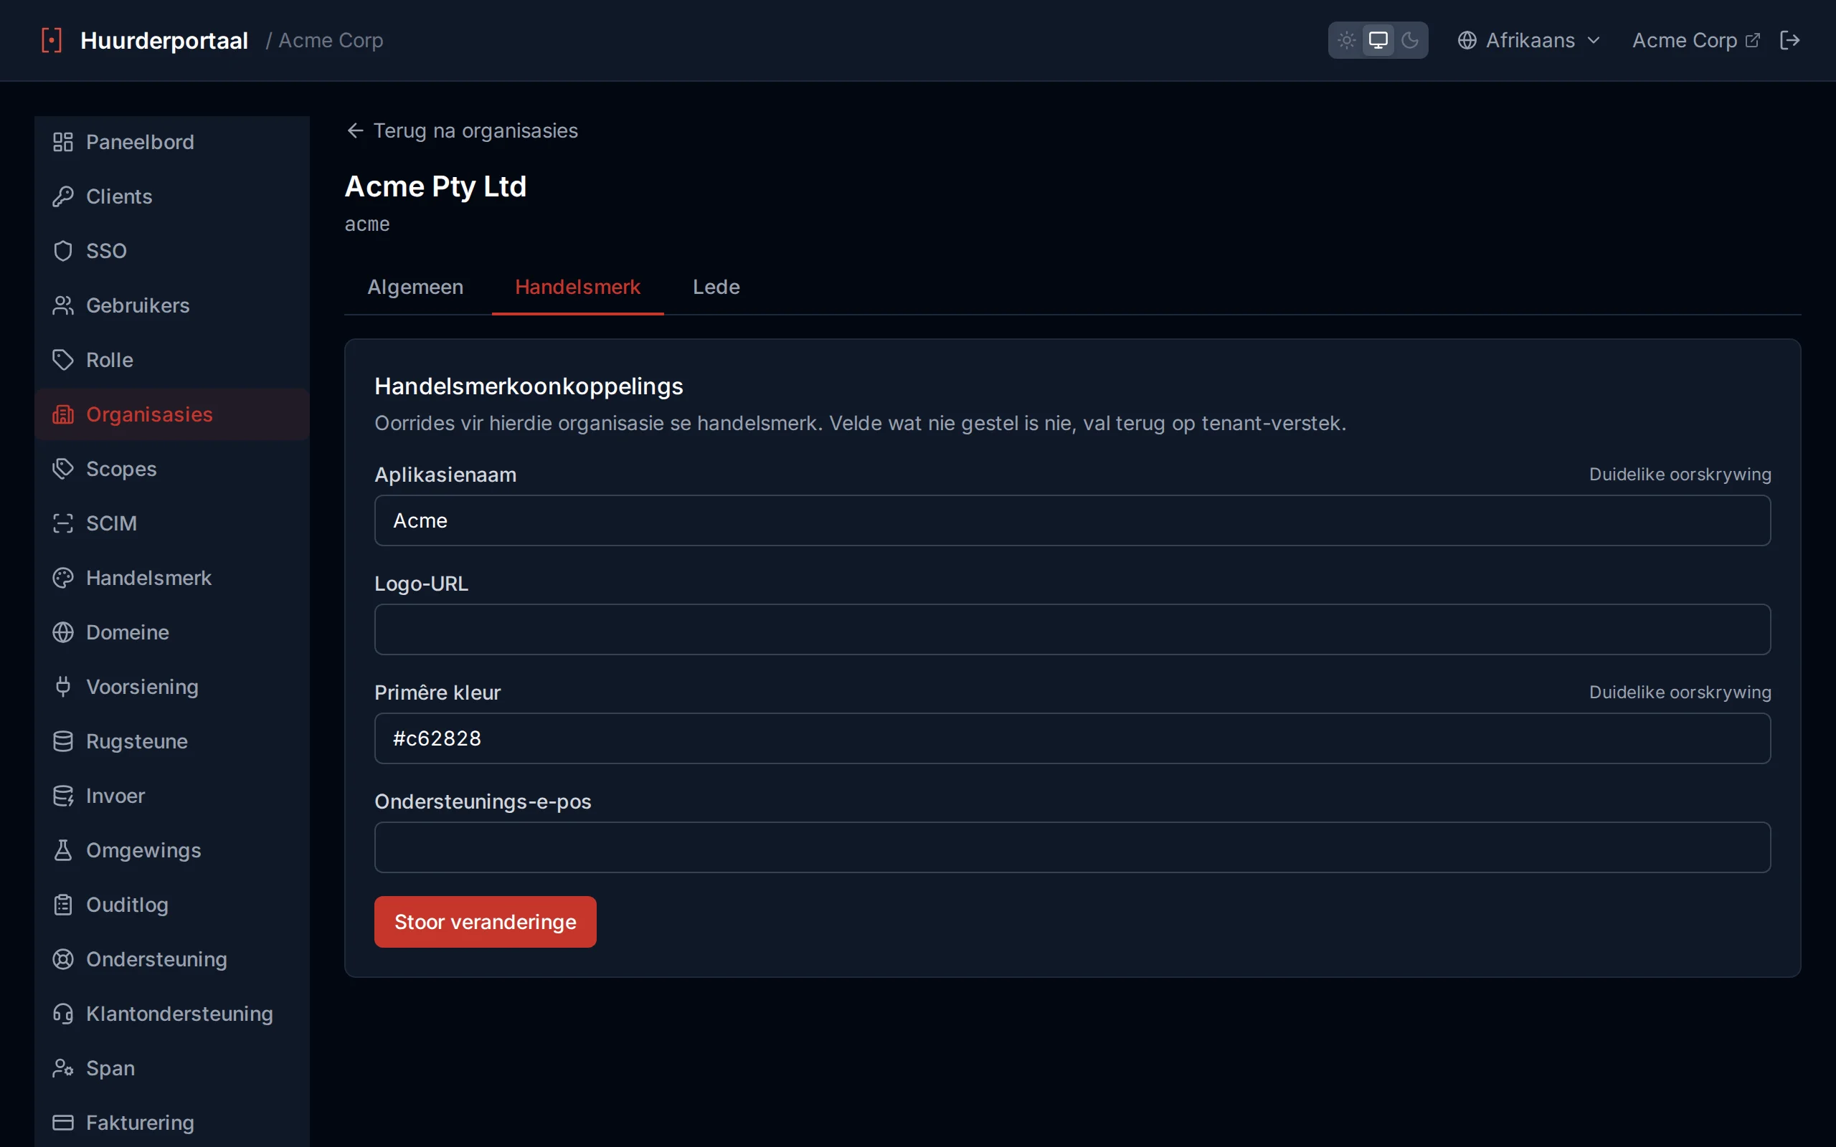Open Handelsmerk palette icon in sidebar
The width and height of the screenshot is (1836, 1147).
[63, 578]
